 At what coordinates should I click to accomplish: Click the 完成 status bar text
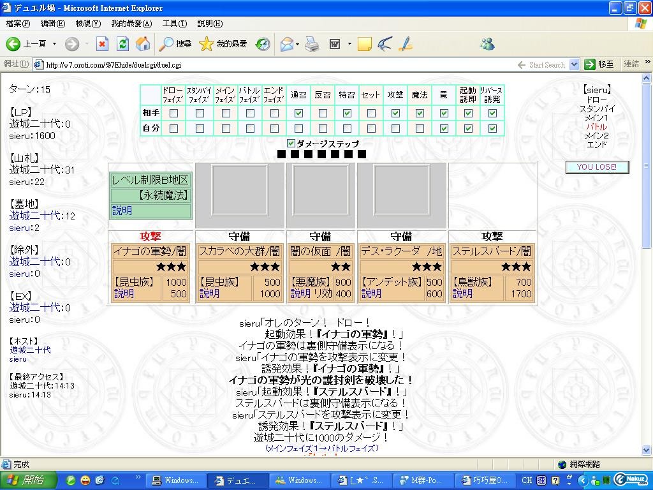pyautogui.click(x=21, y=464)
